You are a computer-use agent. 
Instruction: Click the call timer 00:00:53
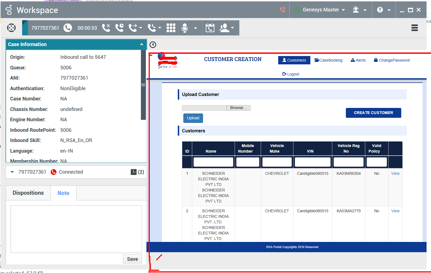(87, 28)
